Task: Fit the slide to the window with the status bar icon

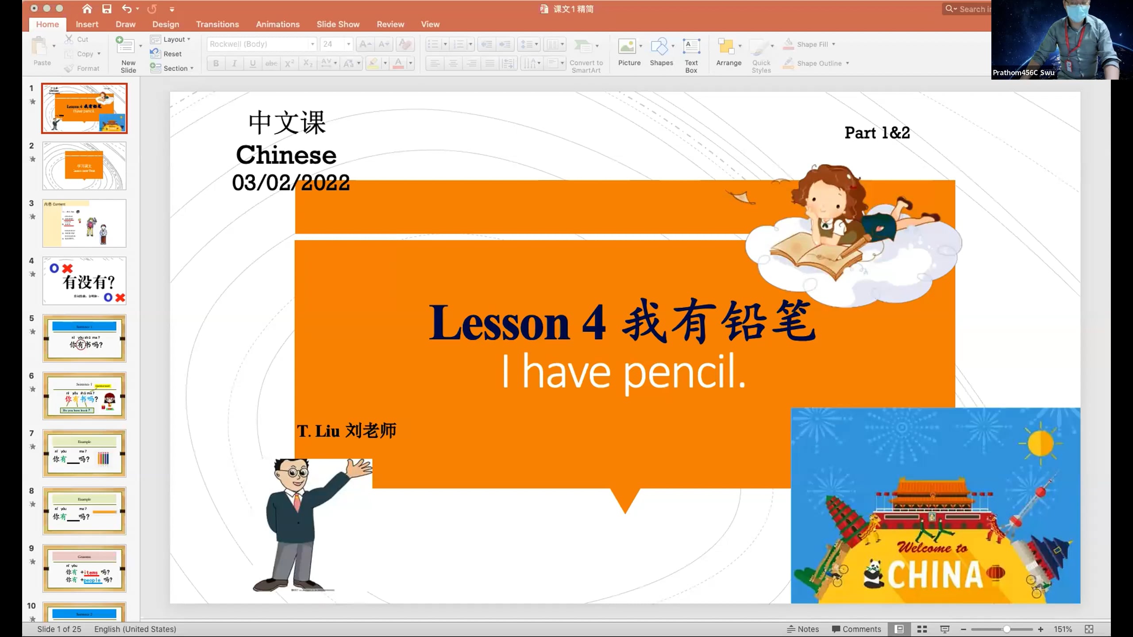Action: tap(1089, 629)
